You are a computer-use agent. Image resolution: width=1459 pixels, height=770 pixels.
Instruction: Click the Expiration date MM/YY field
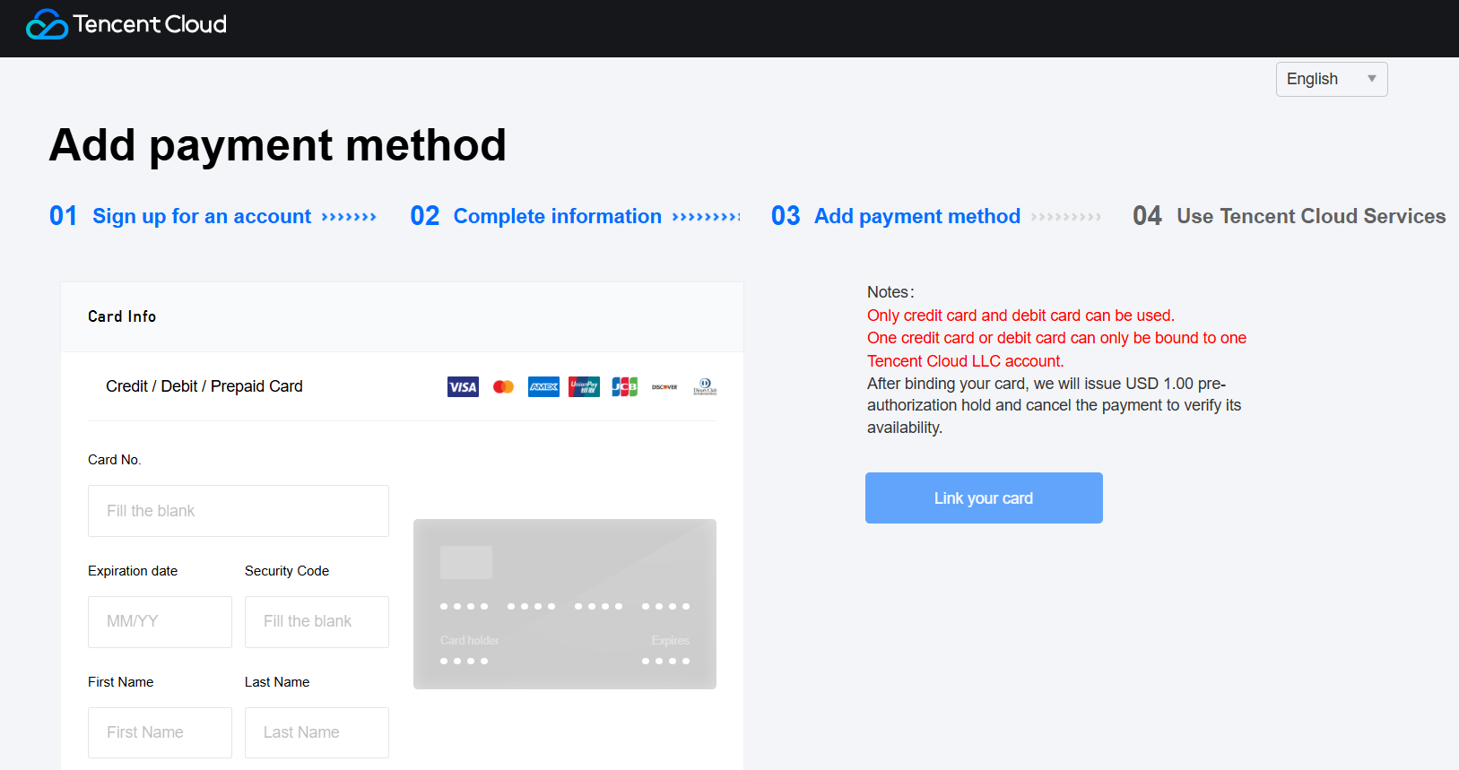point(160,622)
